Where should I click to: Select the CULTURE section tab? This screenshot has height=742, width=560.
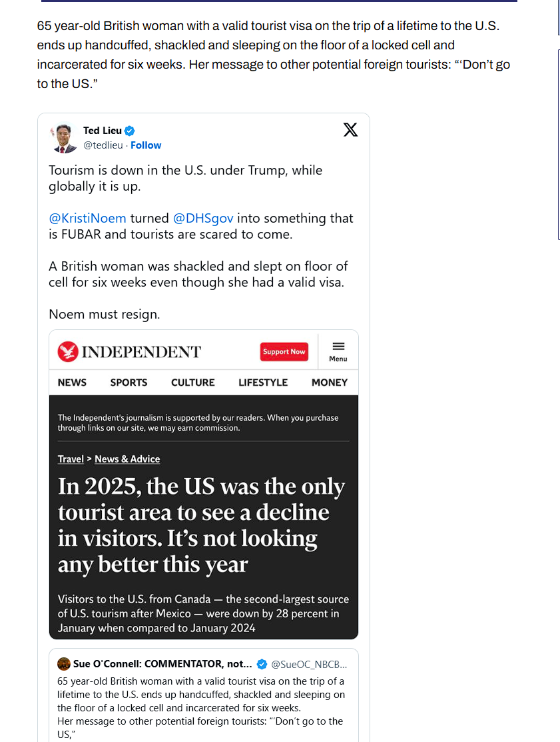click(193, 383)
